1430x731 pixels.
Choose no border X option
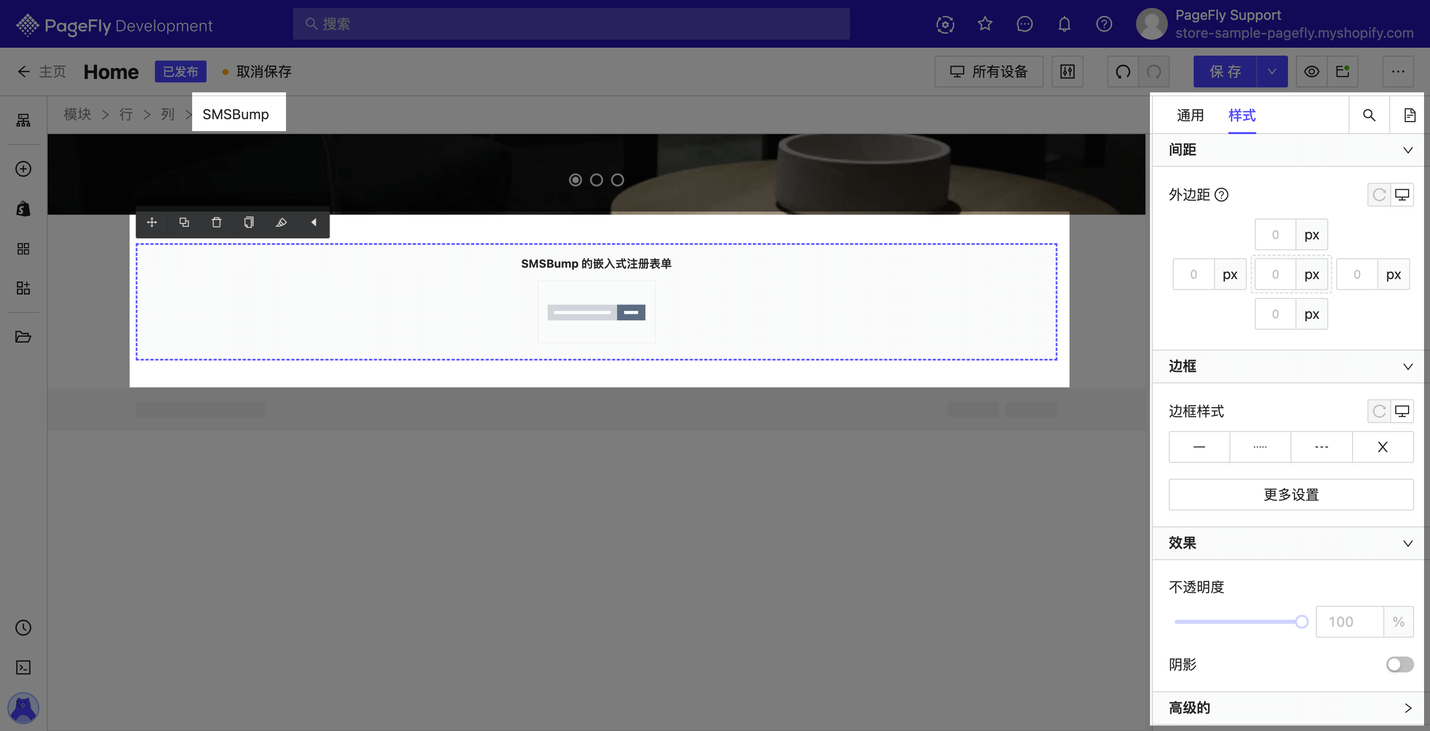(1383, 447)
